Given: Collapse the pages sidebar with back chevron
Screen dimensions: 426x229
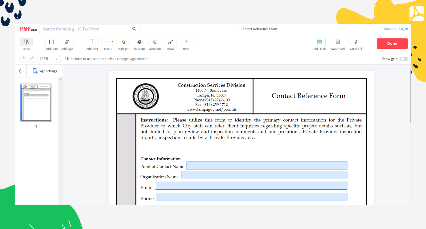Looking at the screenshot, I should (20, 71).
